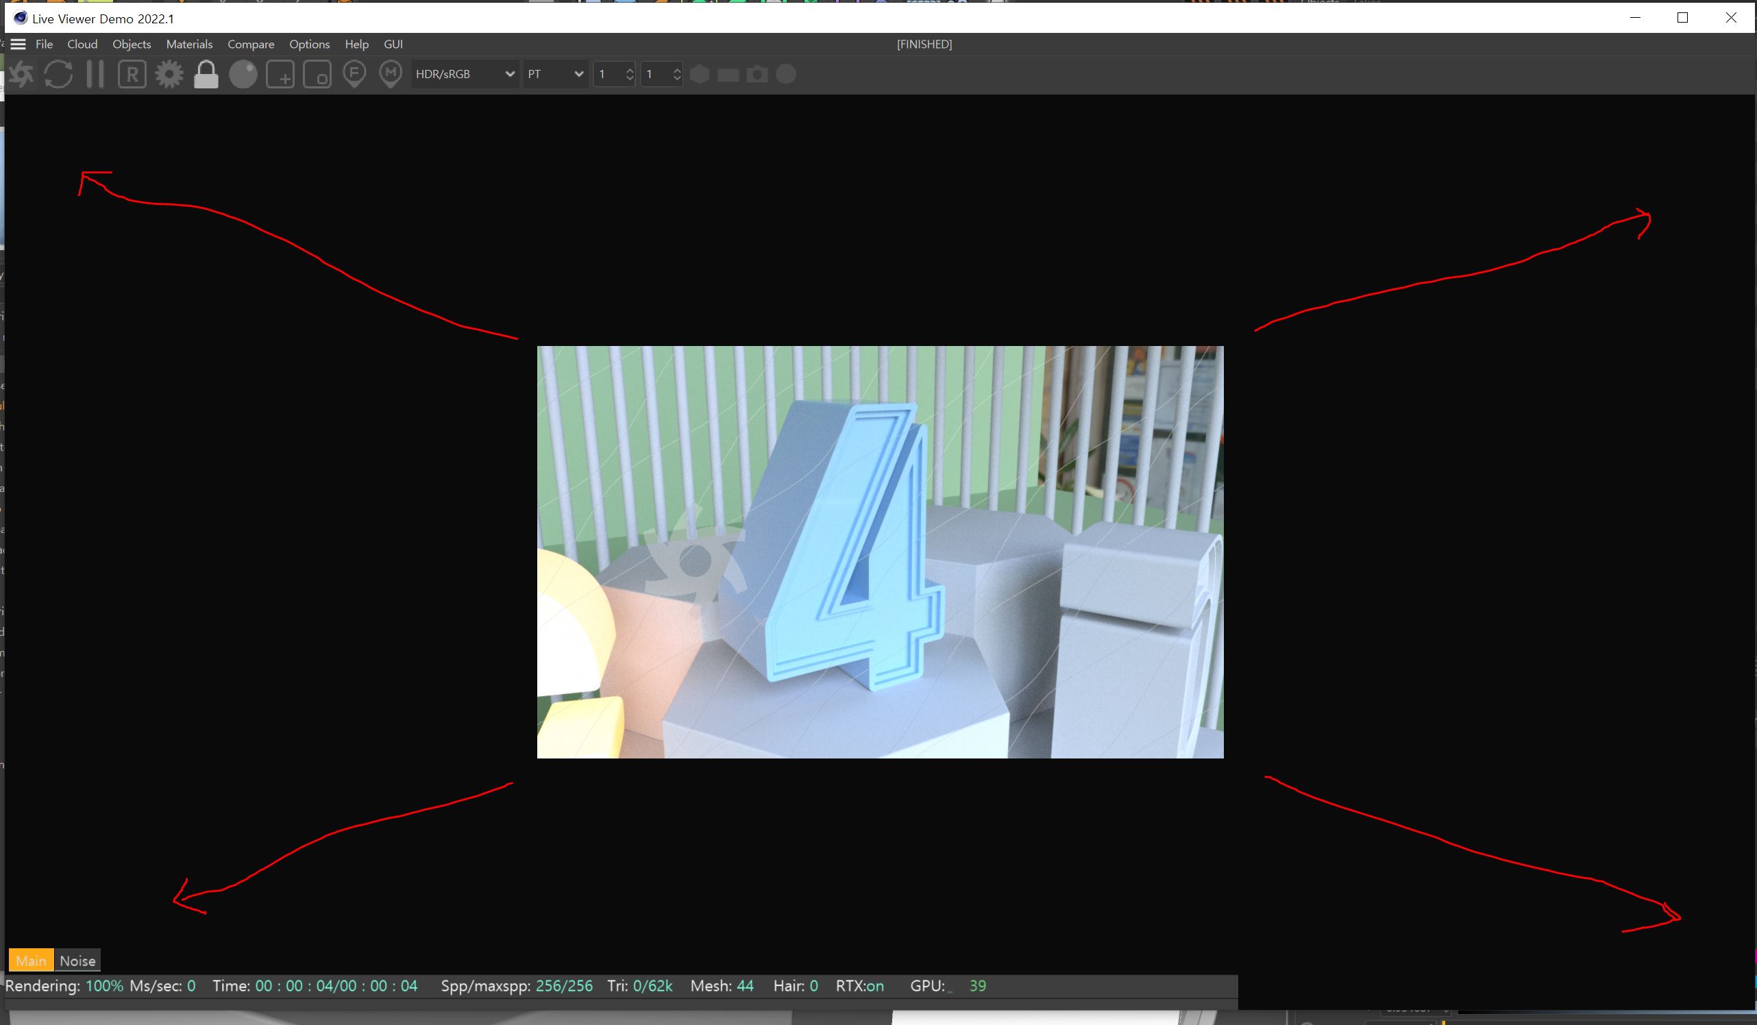Open the Materials menu

189,44
